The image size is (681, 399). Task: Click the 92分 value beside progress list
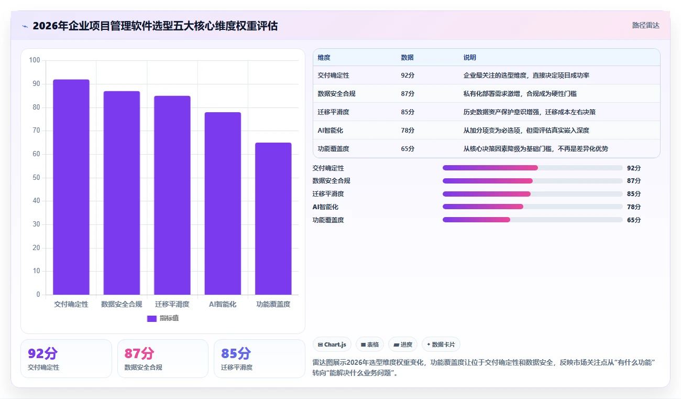click(634, 168)
